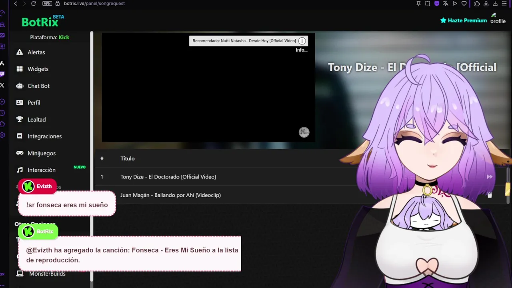Click the Título column header
The image size is (512, 288).
(x=127, y=158)
